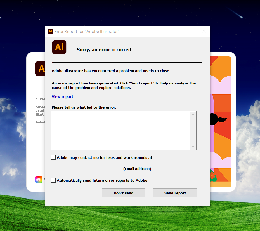
Task: Focus the error description text box
Action: pyautogui.click(x=121, y=131)
